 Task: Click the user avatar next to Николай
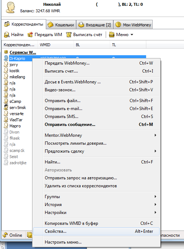10,8
